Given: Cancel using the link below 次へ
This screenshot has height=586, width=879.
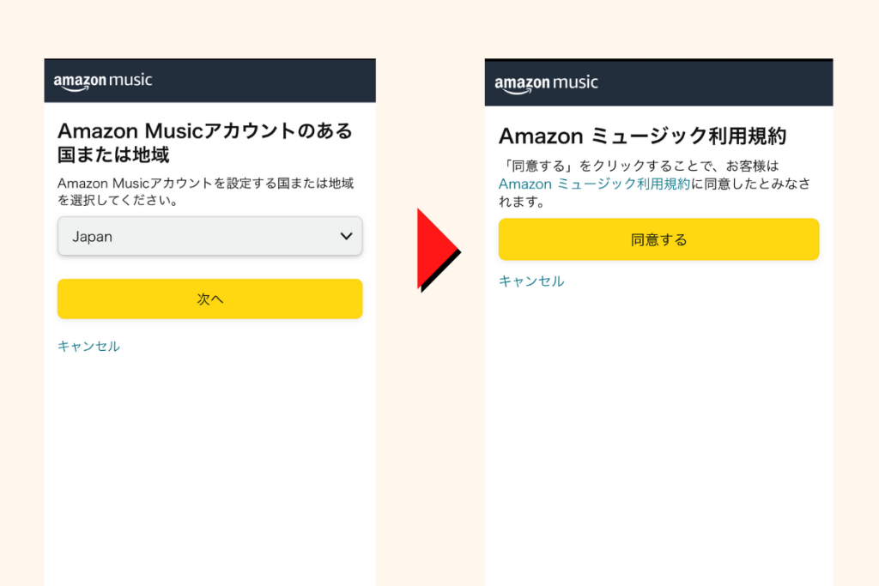Looking at the screenshot, I should tap(88, 347).
